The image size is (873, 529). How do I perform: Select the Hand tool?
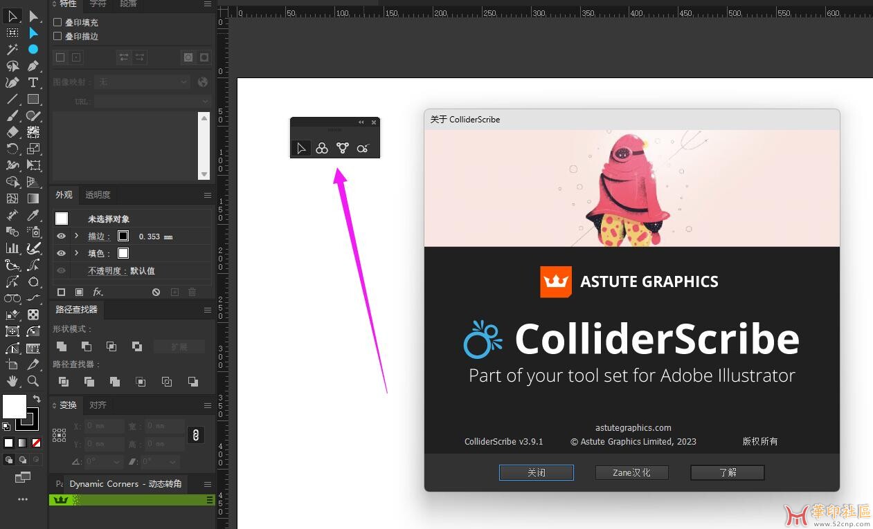12,381
